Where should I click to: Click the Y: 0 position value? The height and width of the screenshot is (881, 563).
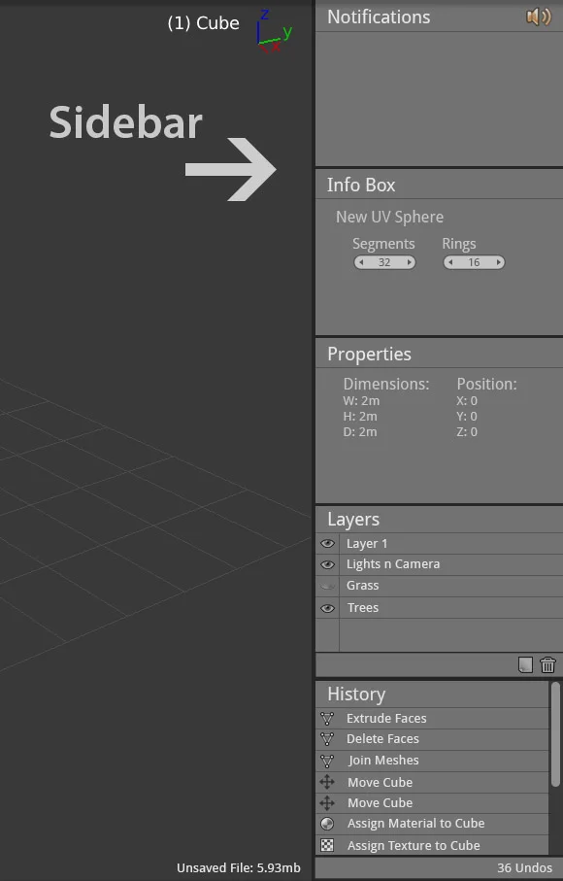coord(467,417)
